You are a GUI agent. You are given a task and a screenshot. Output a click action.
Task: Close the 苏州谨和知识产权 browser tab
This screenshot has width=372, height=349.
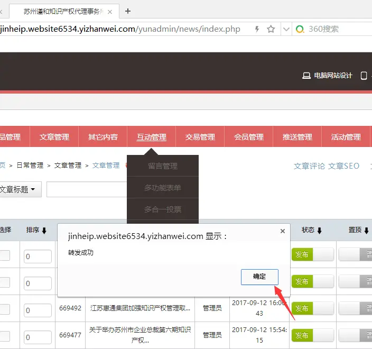110,12
